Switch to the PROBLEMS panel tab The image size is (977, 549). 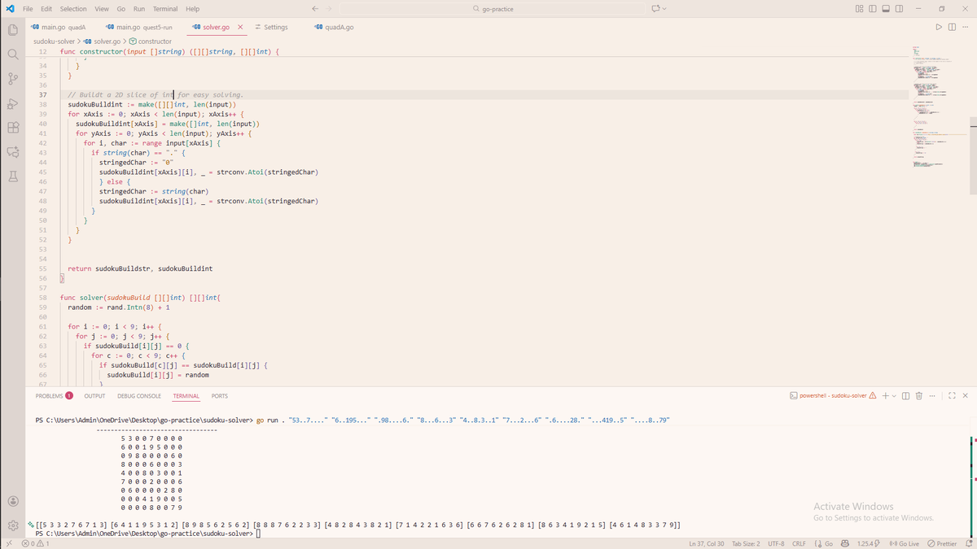tap(55, 396)
